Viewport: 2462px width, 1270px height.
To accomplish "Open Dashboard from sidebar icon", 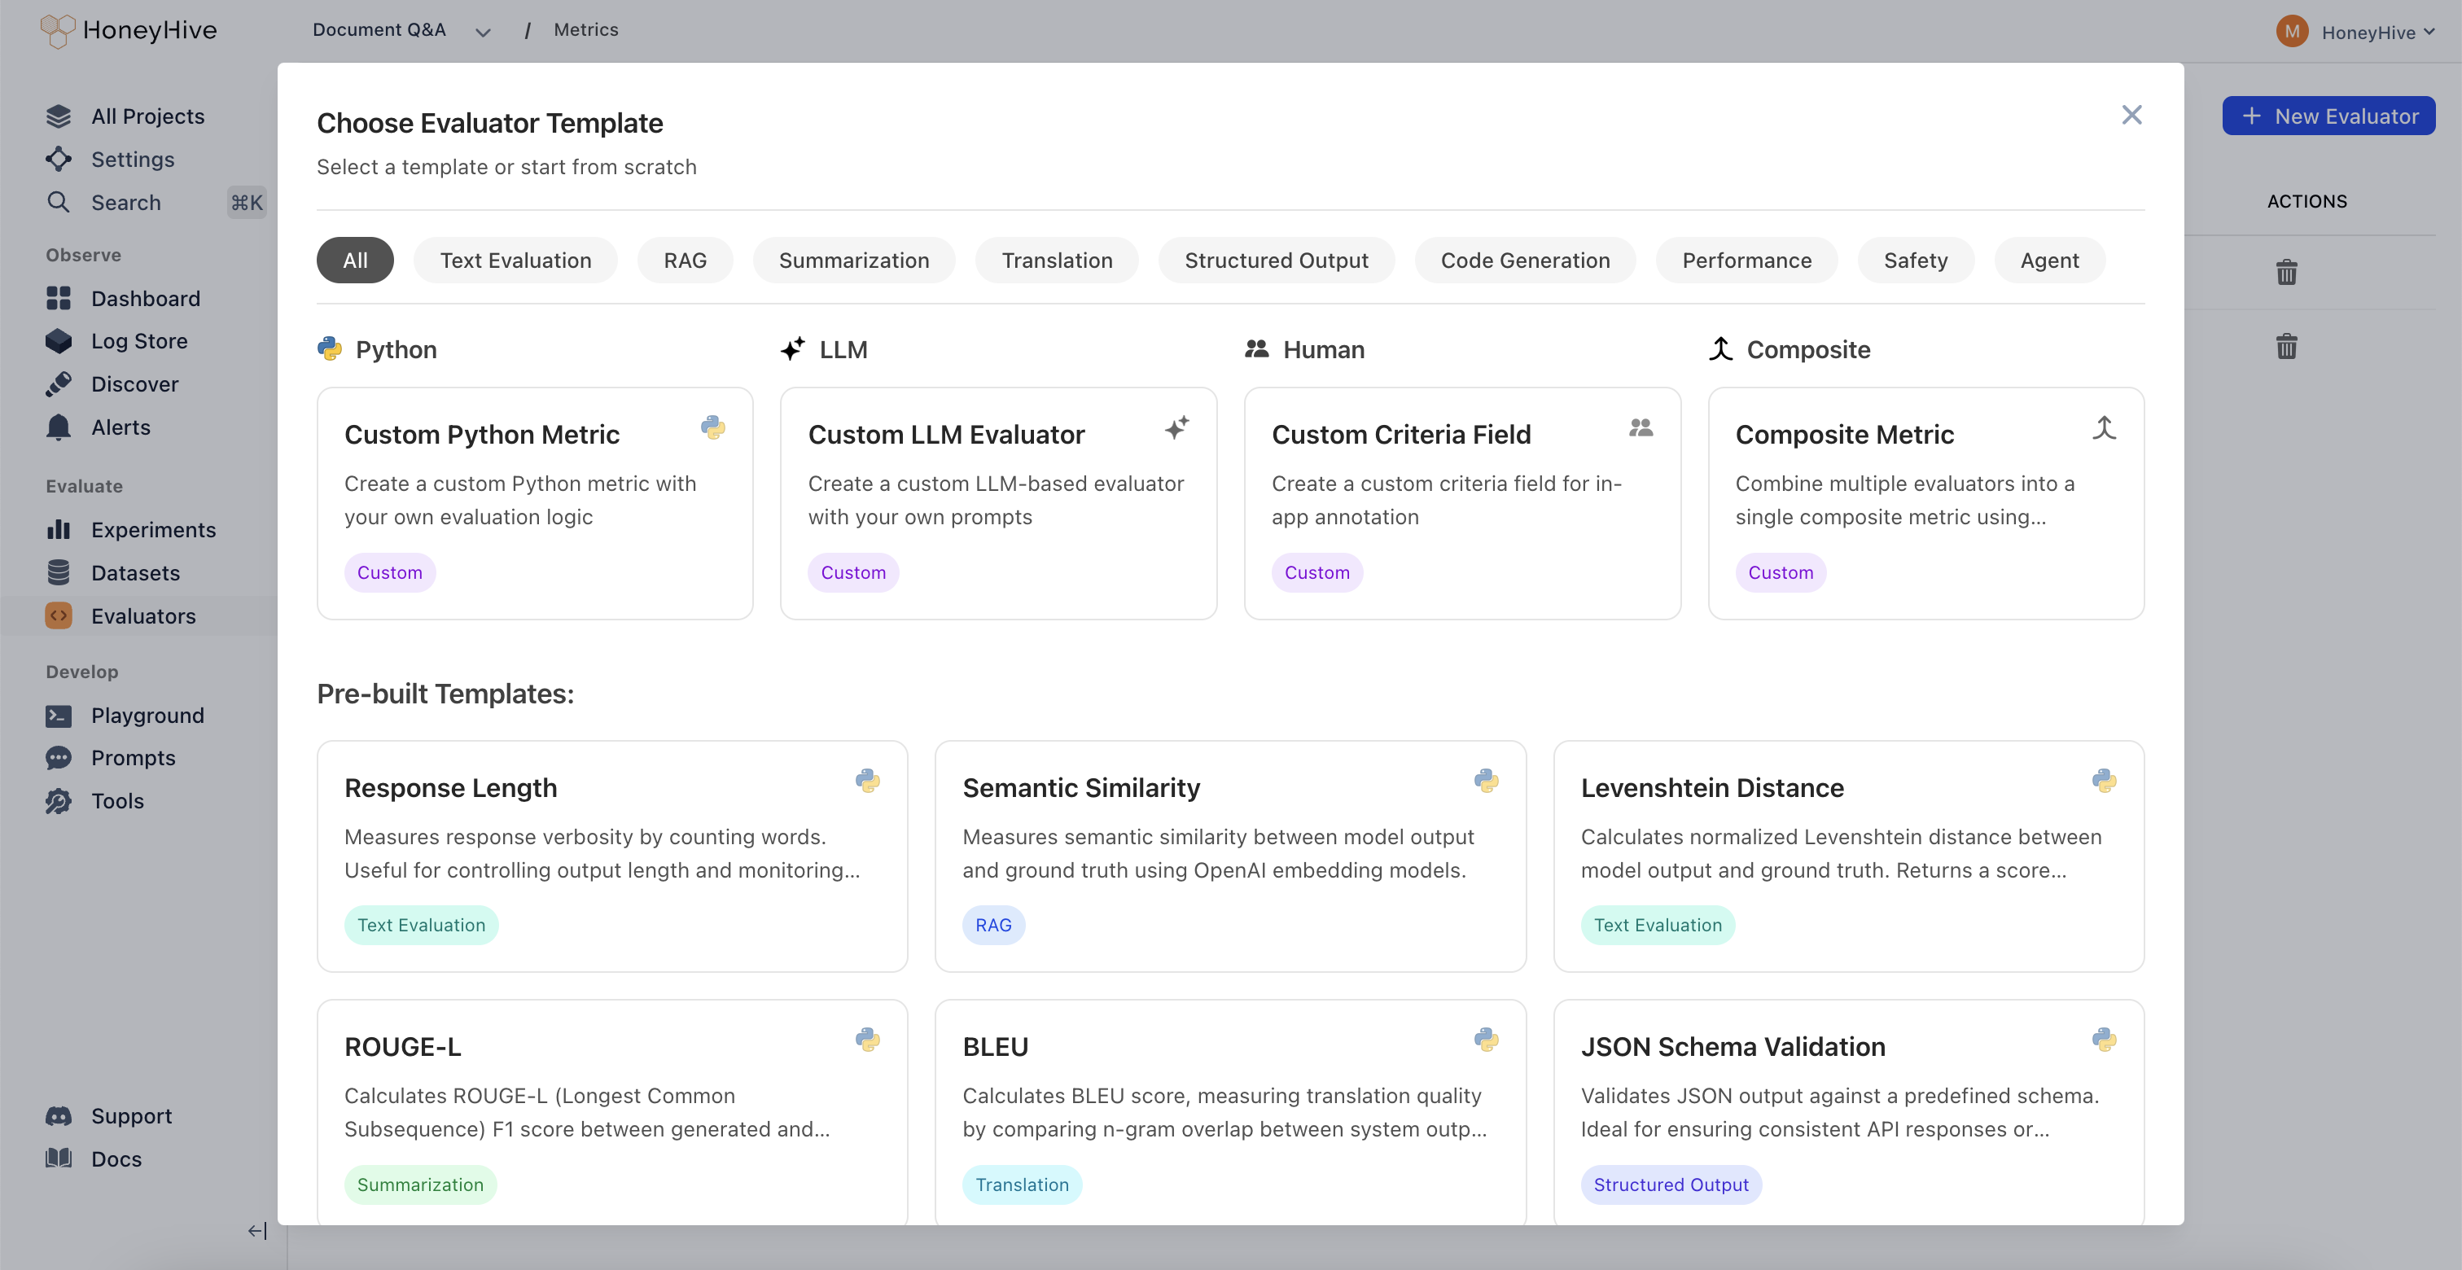I will click(59, 298).
